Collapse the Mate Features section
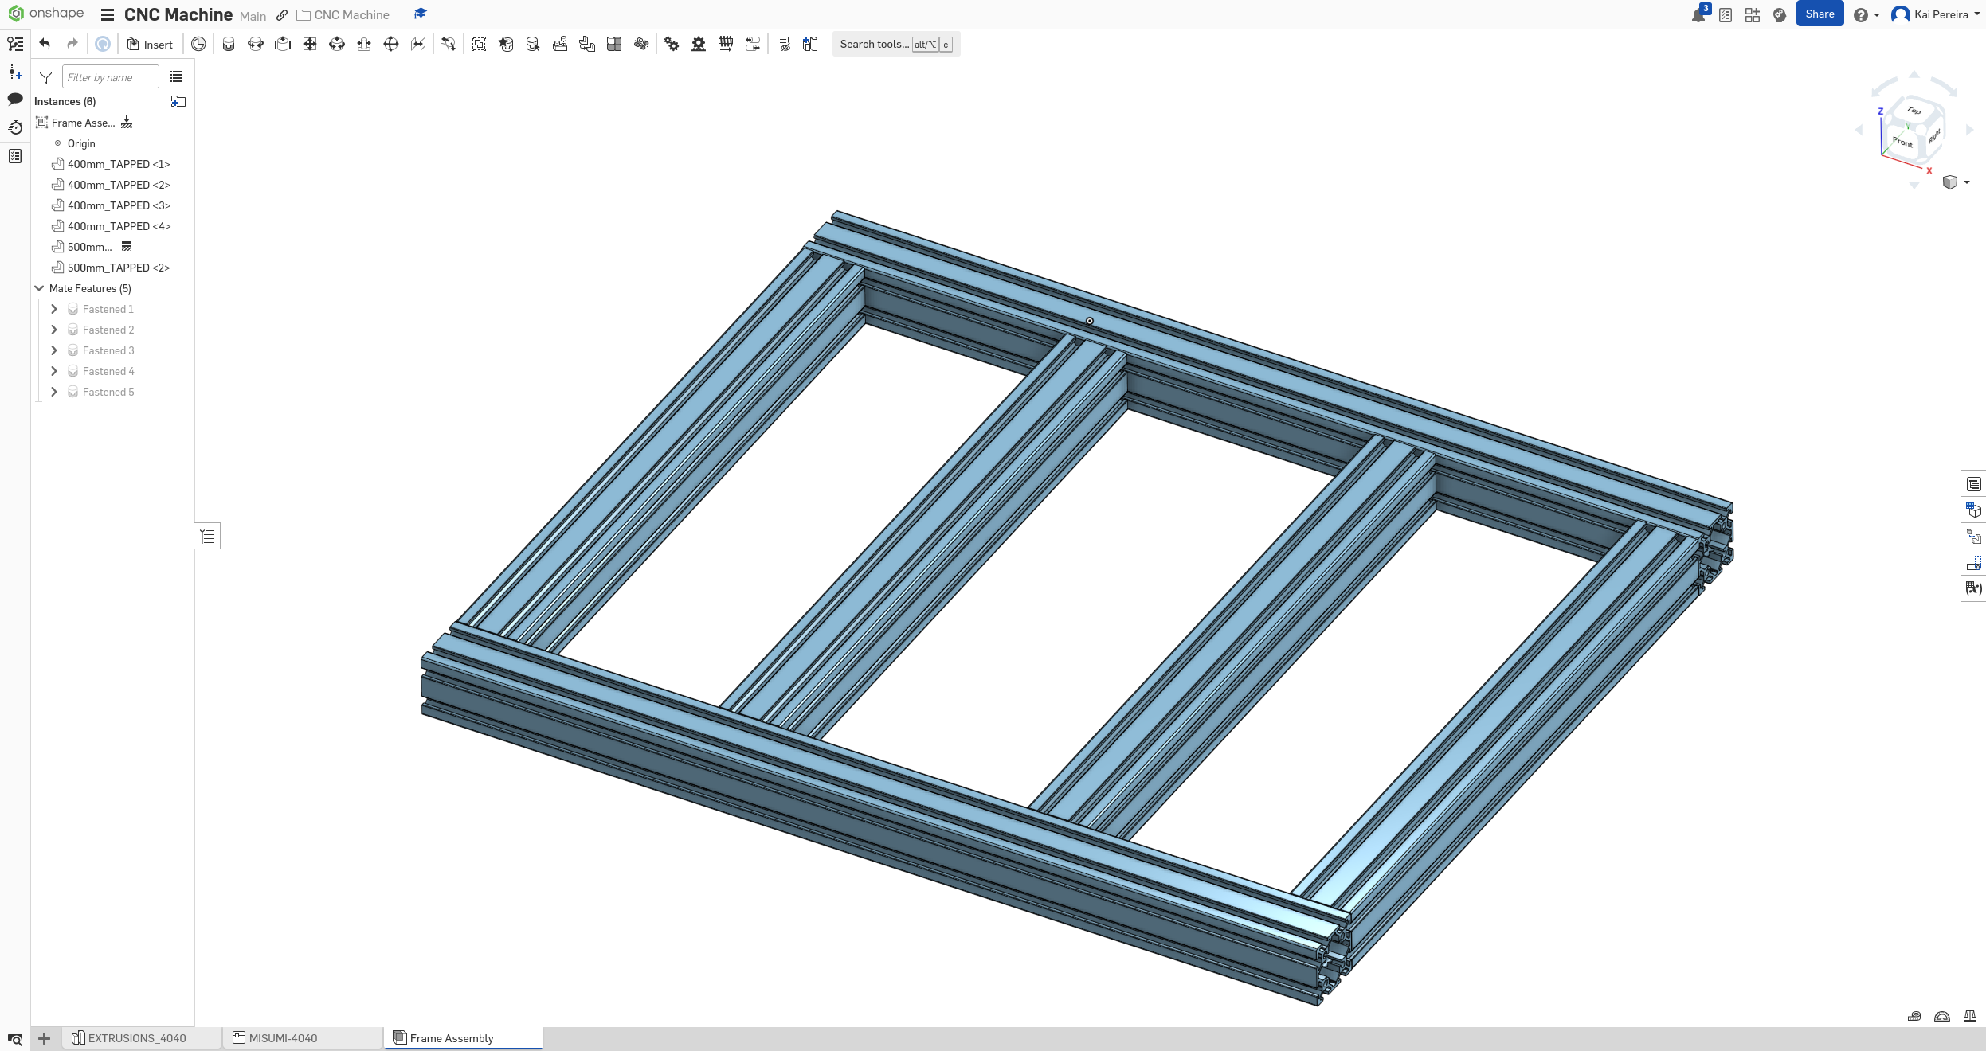The width and height of the screenshot is (1986, 1051). pos(38,288)
